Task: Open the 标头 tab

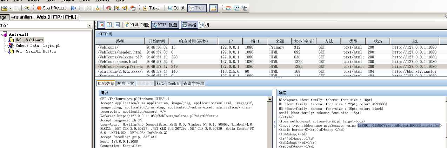Action: 160,84
